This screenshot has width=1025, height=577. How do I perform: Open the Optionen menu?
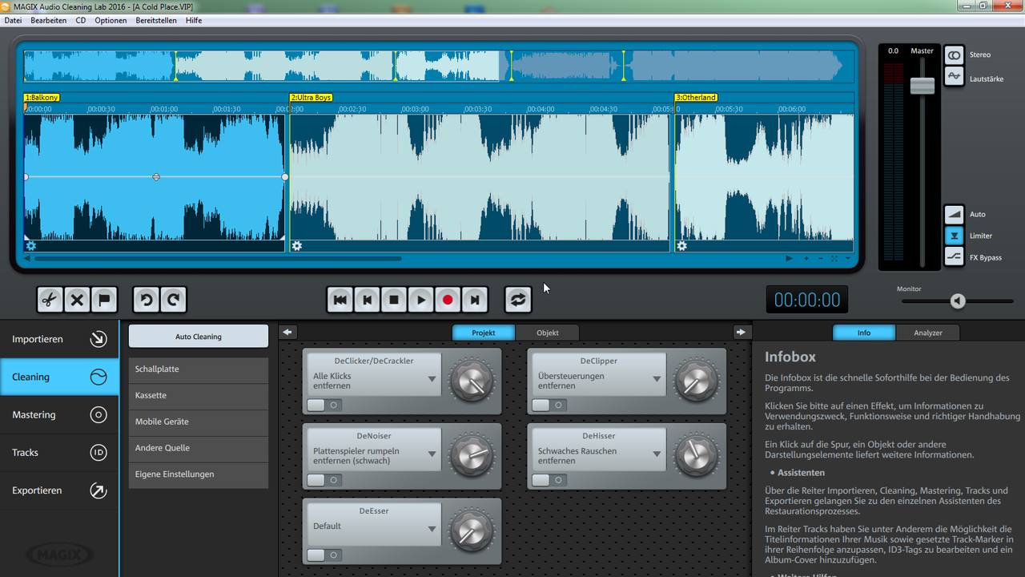click(x=111, y=20)
